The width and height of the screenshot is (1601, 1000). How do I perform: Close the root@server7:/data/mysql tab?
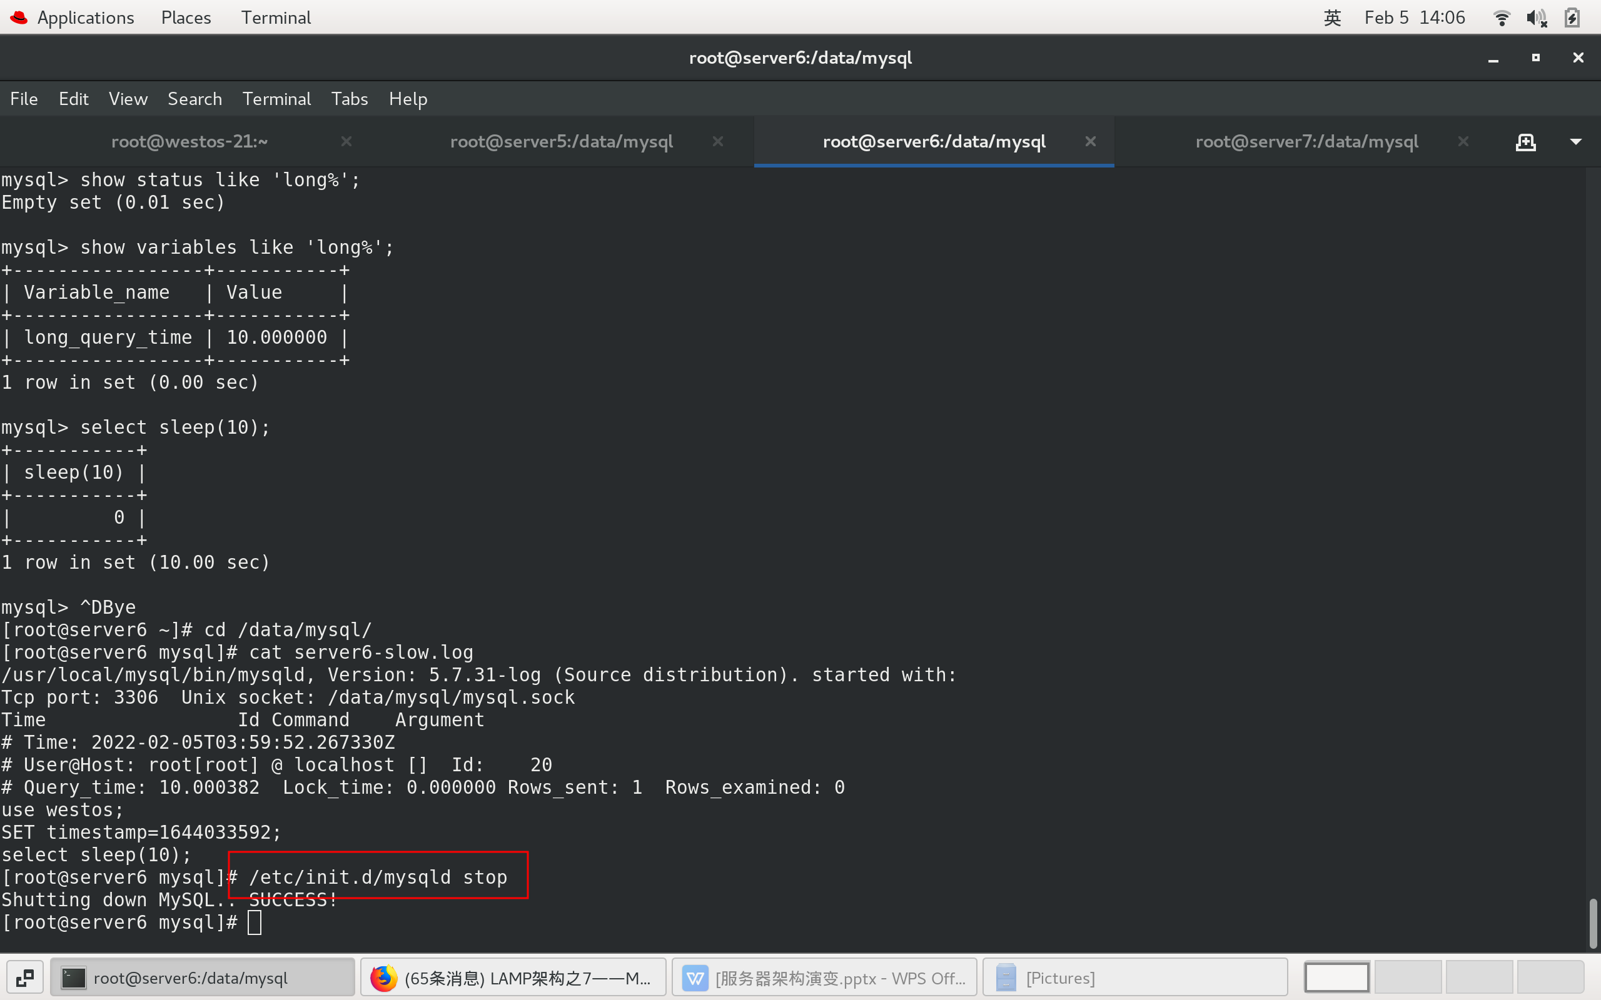(x=1463, y=141)
